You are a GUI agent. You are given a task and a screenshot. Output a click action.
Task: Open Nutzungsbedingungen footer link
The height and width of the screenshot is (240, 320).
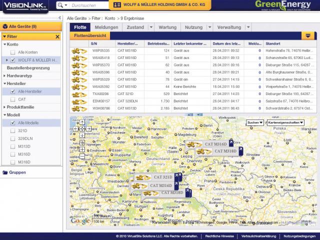[299, 236]
